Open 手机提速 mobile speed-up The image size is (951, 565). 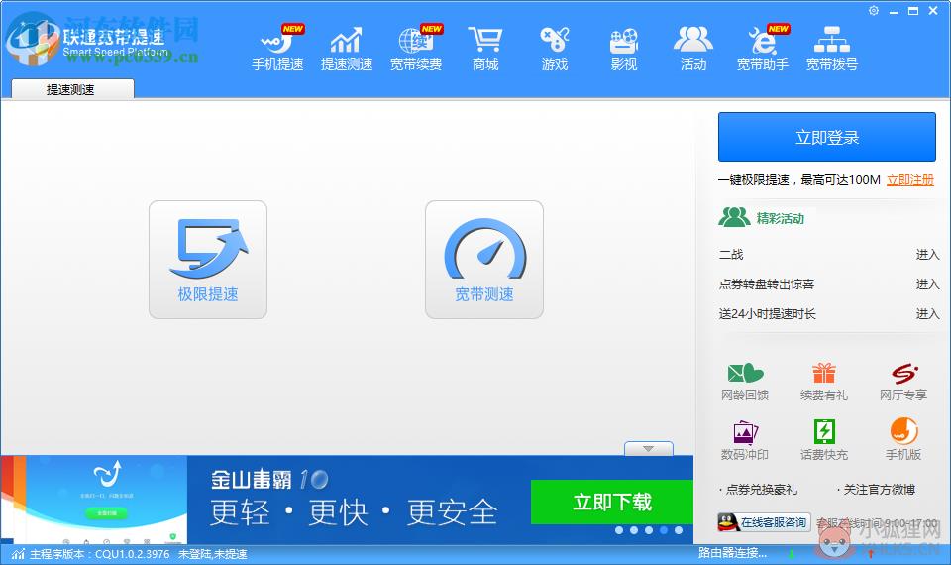[277, 49]
